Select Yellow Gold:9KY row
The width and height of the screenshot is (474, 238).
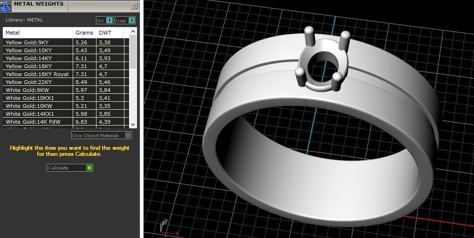[66, 42]
